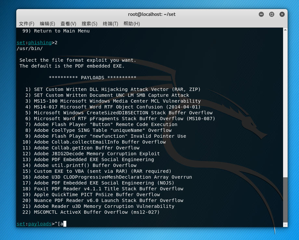Click payload 14 Adobe util.printf() Buffer Overflow

[79, 165]
